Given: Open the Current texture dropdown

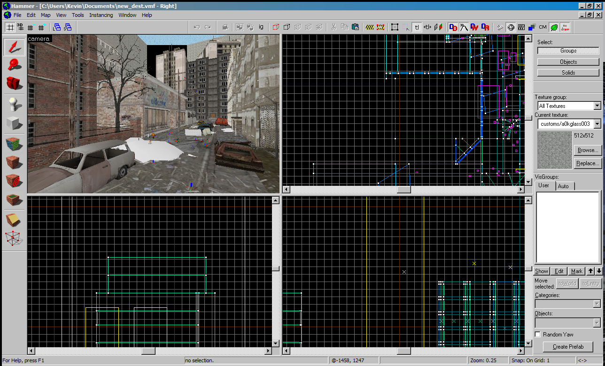Looking at the screenshot, I should click(x=597, y=124).
